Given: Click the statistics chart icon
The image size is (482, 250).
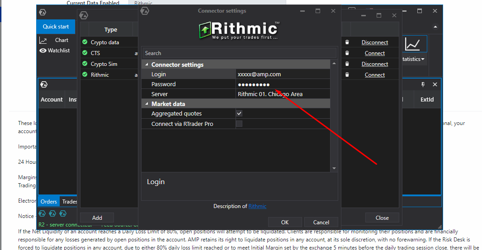Looking at the screenshot, I should pyautogui.click(x=412, y=44).
